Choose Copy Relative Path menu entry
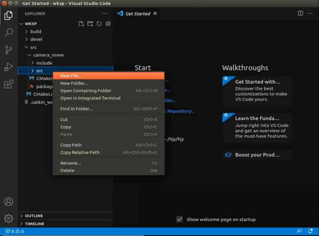Screen dimensions: 319x236 (109, 153)
